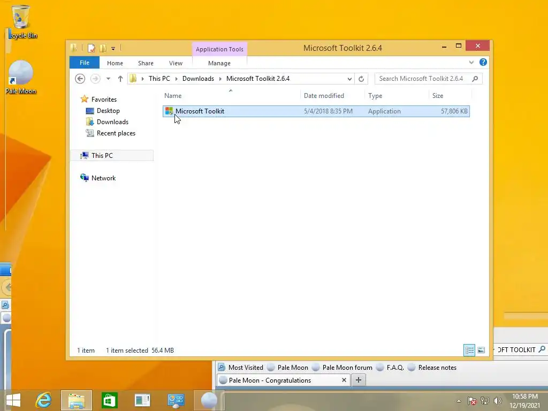Screen dimensions: 548x411
Task: Sort by Type column header
Action: [397, 95]
